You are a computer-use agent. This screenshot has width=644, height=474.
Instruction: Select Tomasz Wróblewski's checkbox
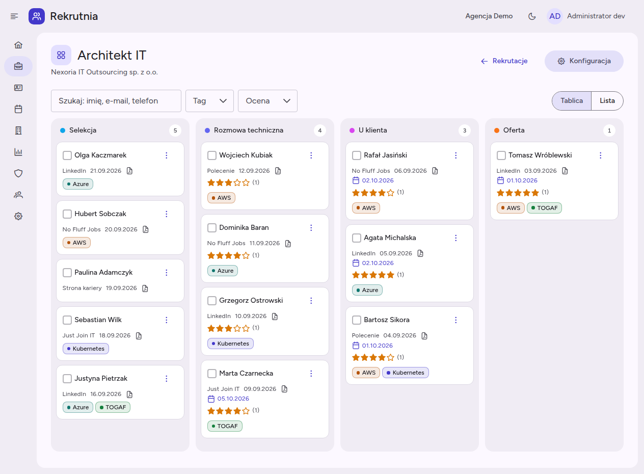[x=501, y=155]
